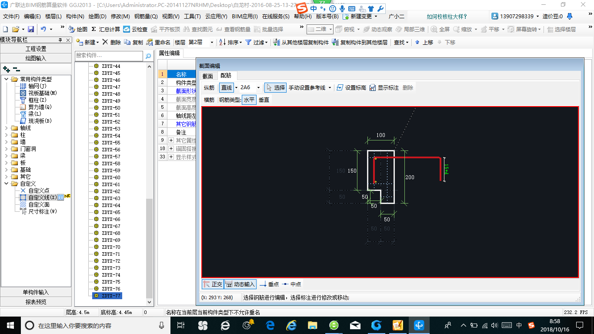Image resolution: width=594 pixels, height=334 pixels.
Task: Open File Explorer from taskbar
Action: (312, 325)
